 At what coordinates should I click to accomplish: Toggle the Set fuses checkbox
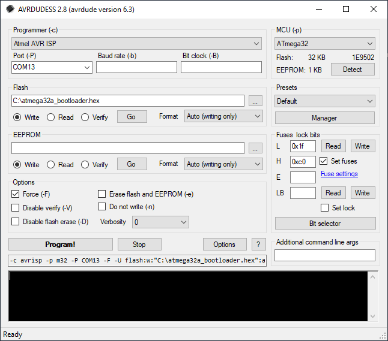(x=323, y=161)
